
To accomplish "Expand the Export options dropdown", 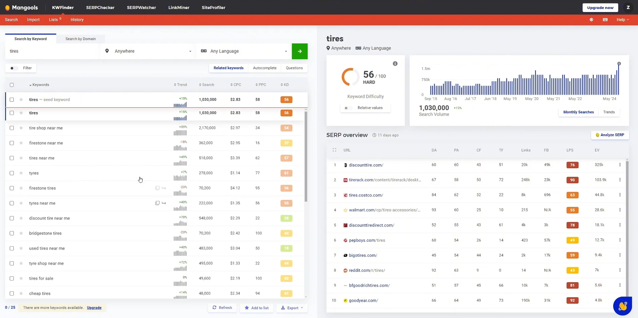I will click(292, 308).
